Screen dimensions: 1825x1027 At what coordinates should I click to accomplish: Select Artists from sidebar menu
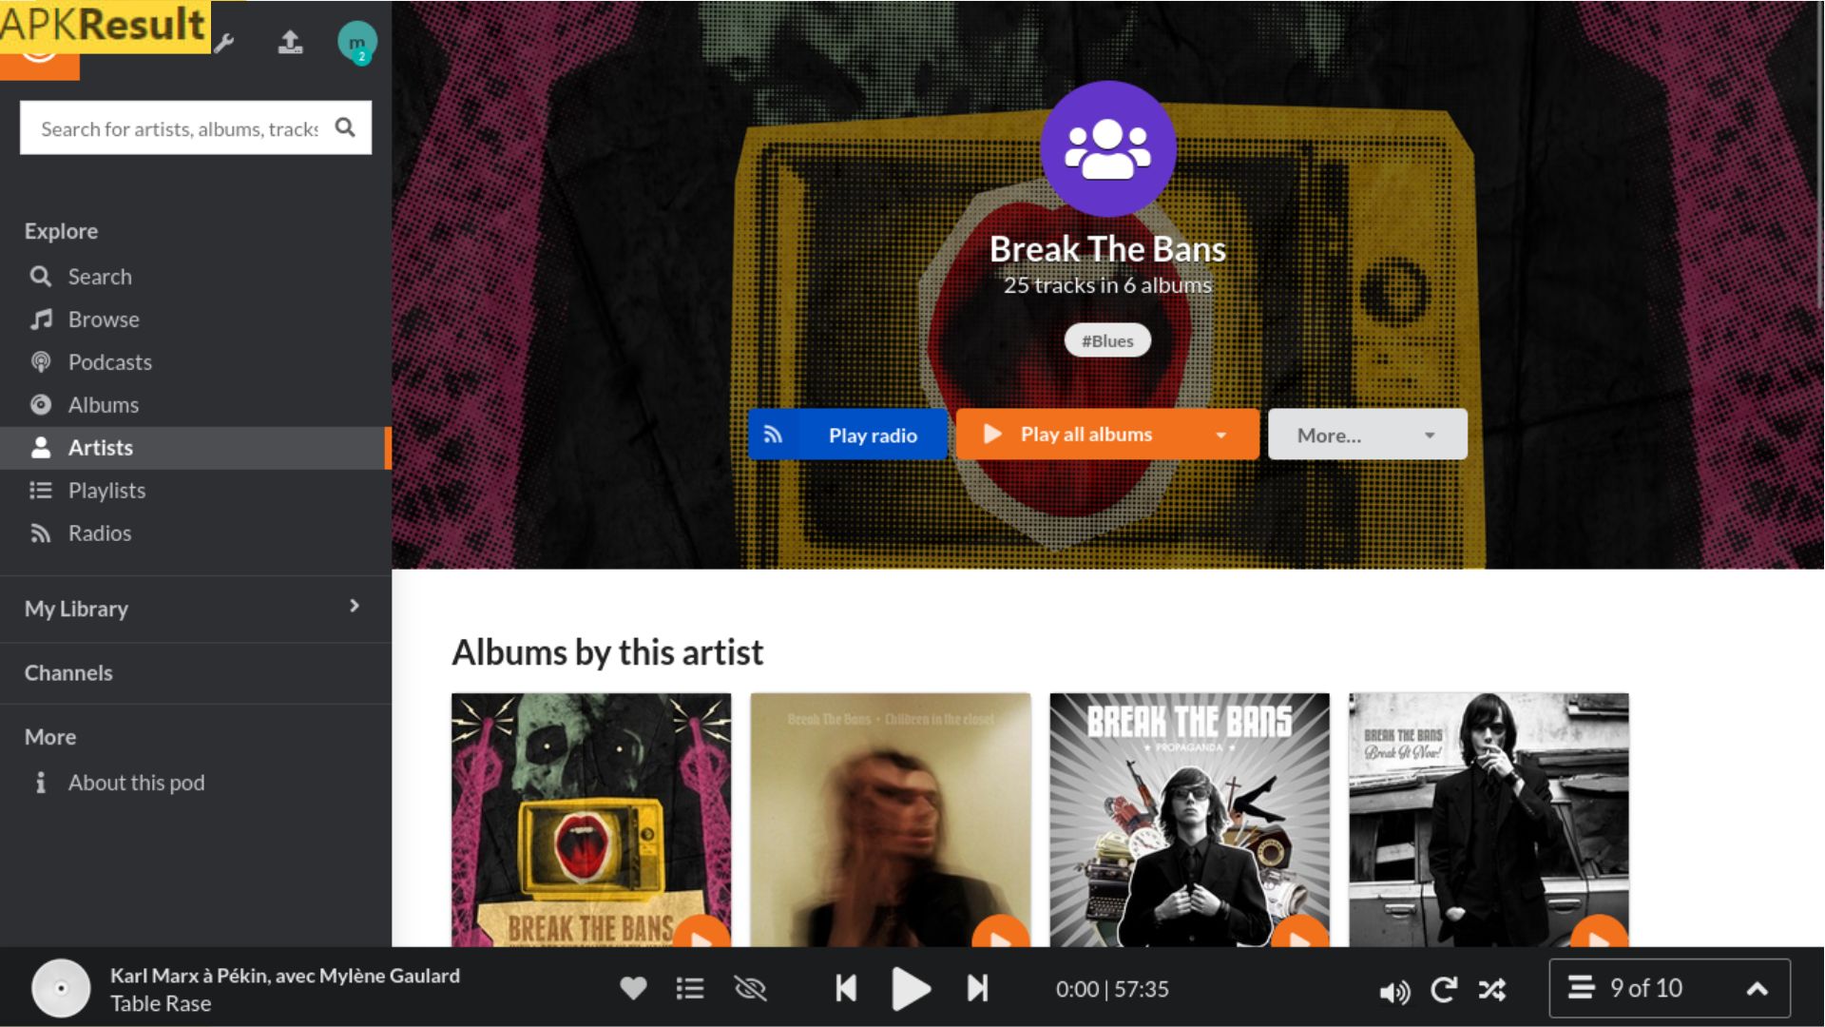99,446
